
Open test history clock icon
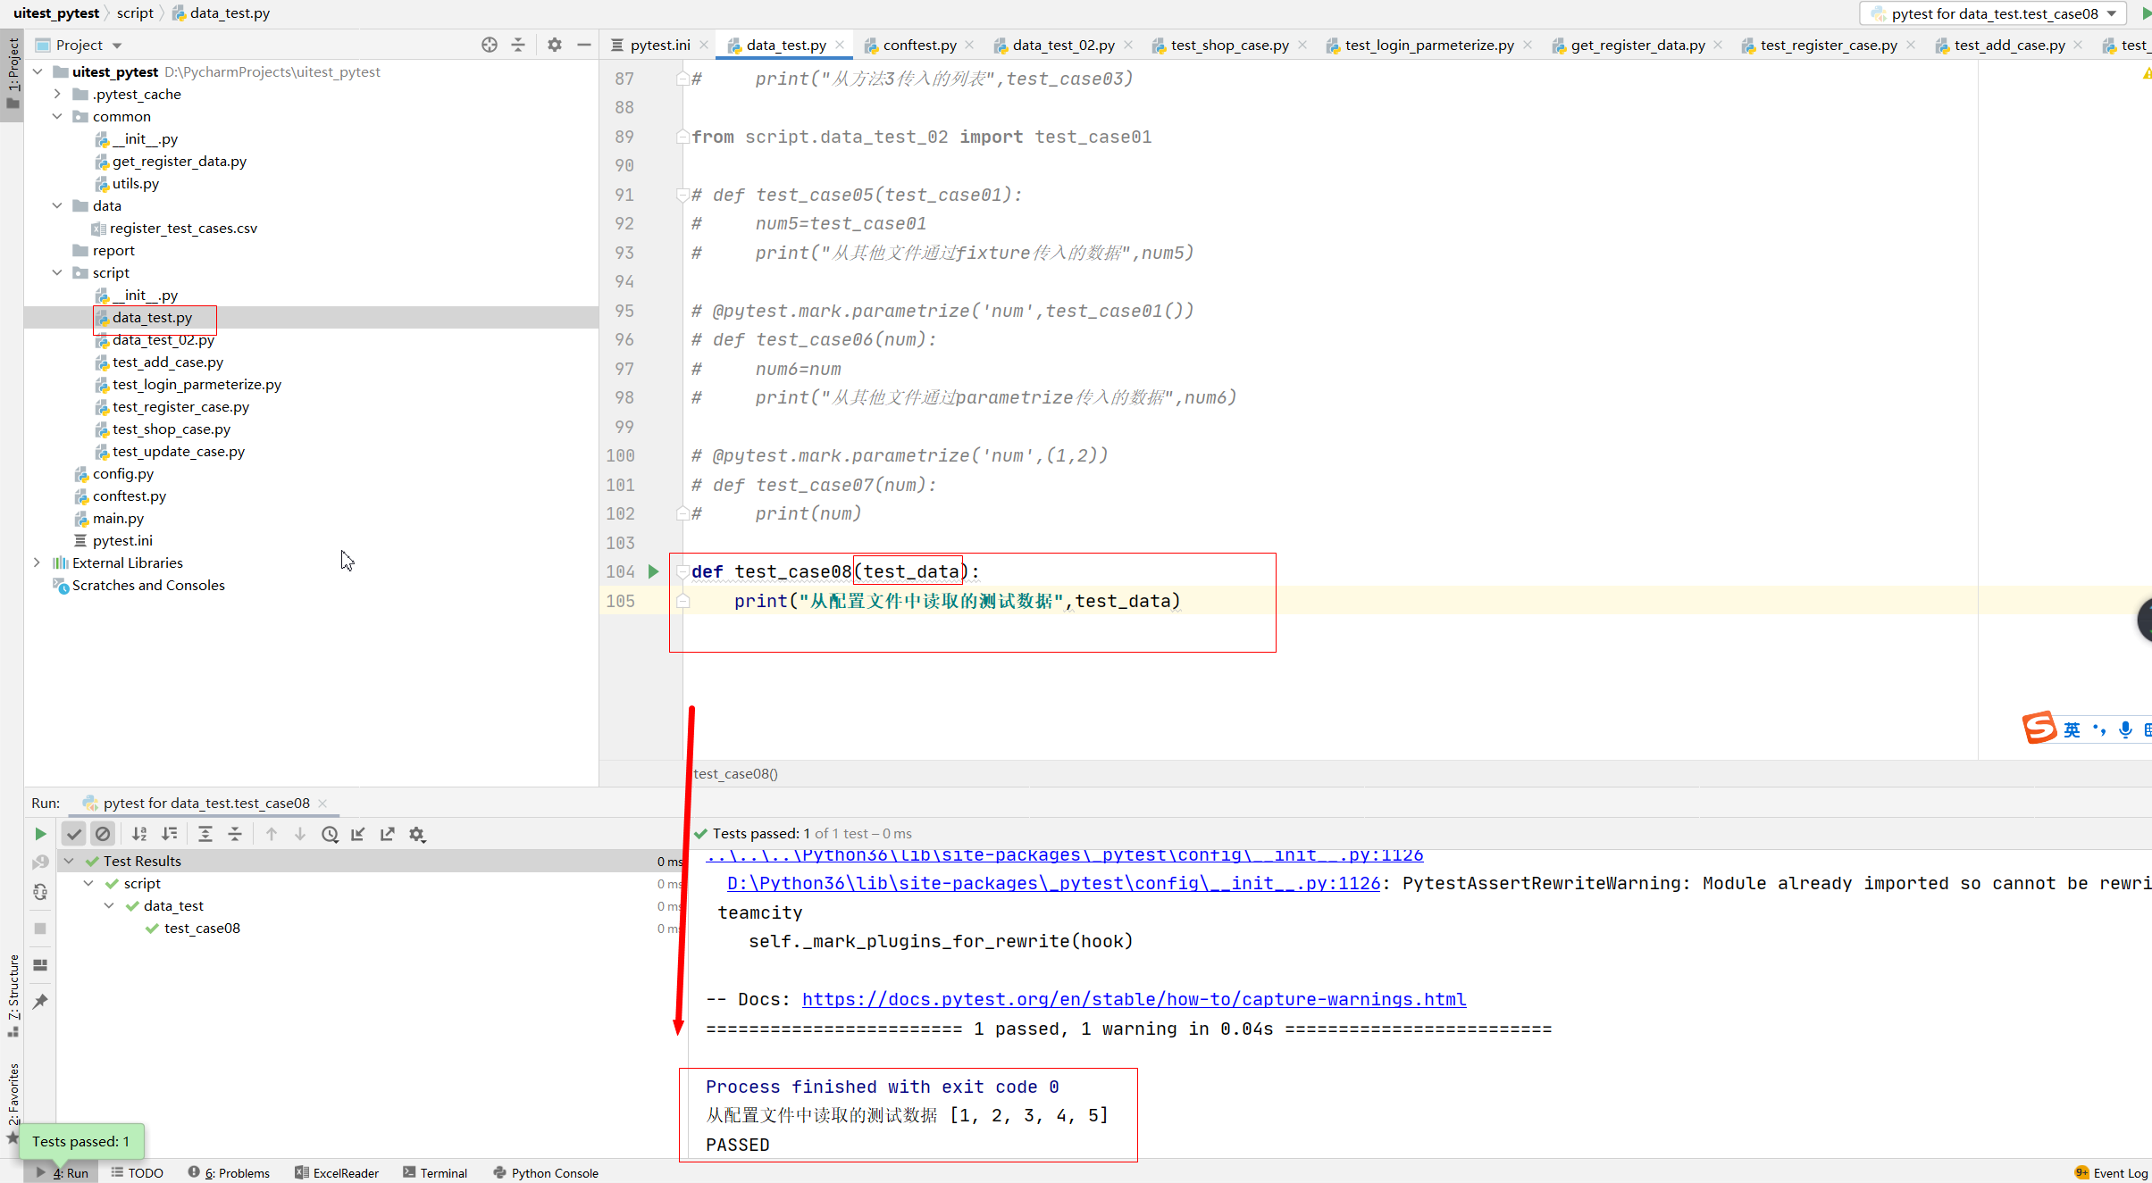(x=330, y=834)
